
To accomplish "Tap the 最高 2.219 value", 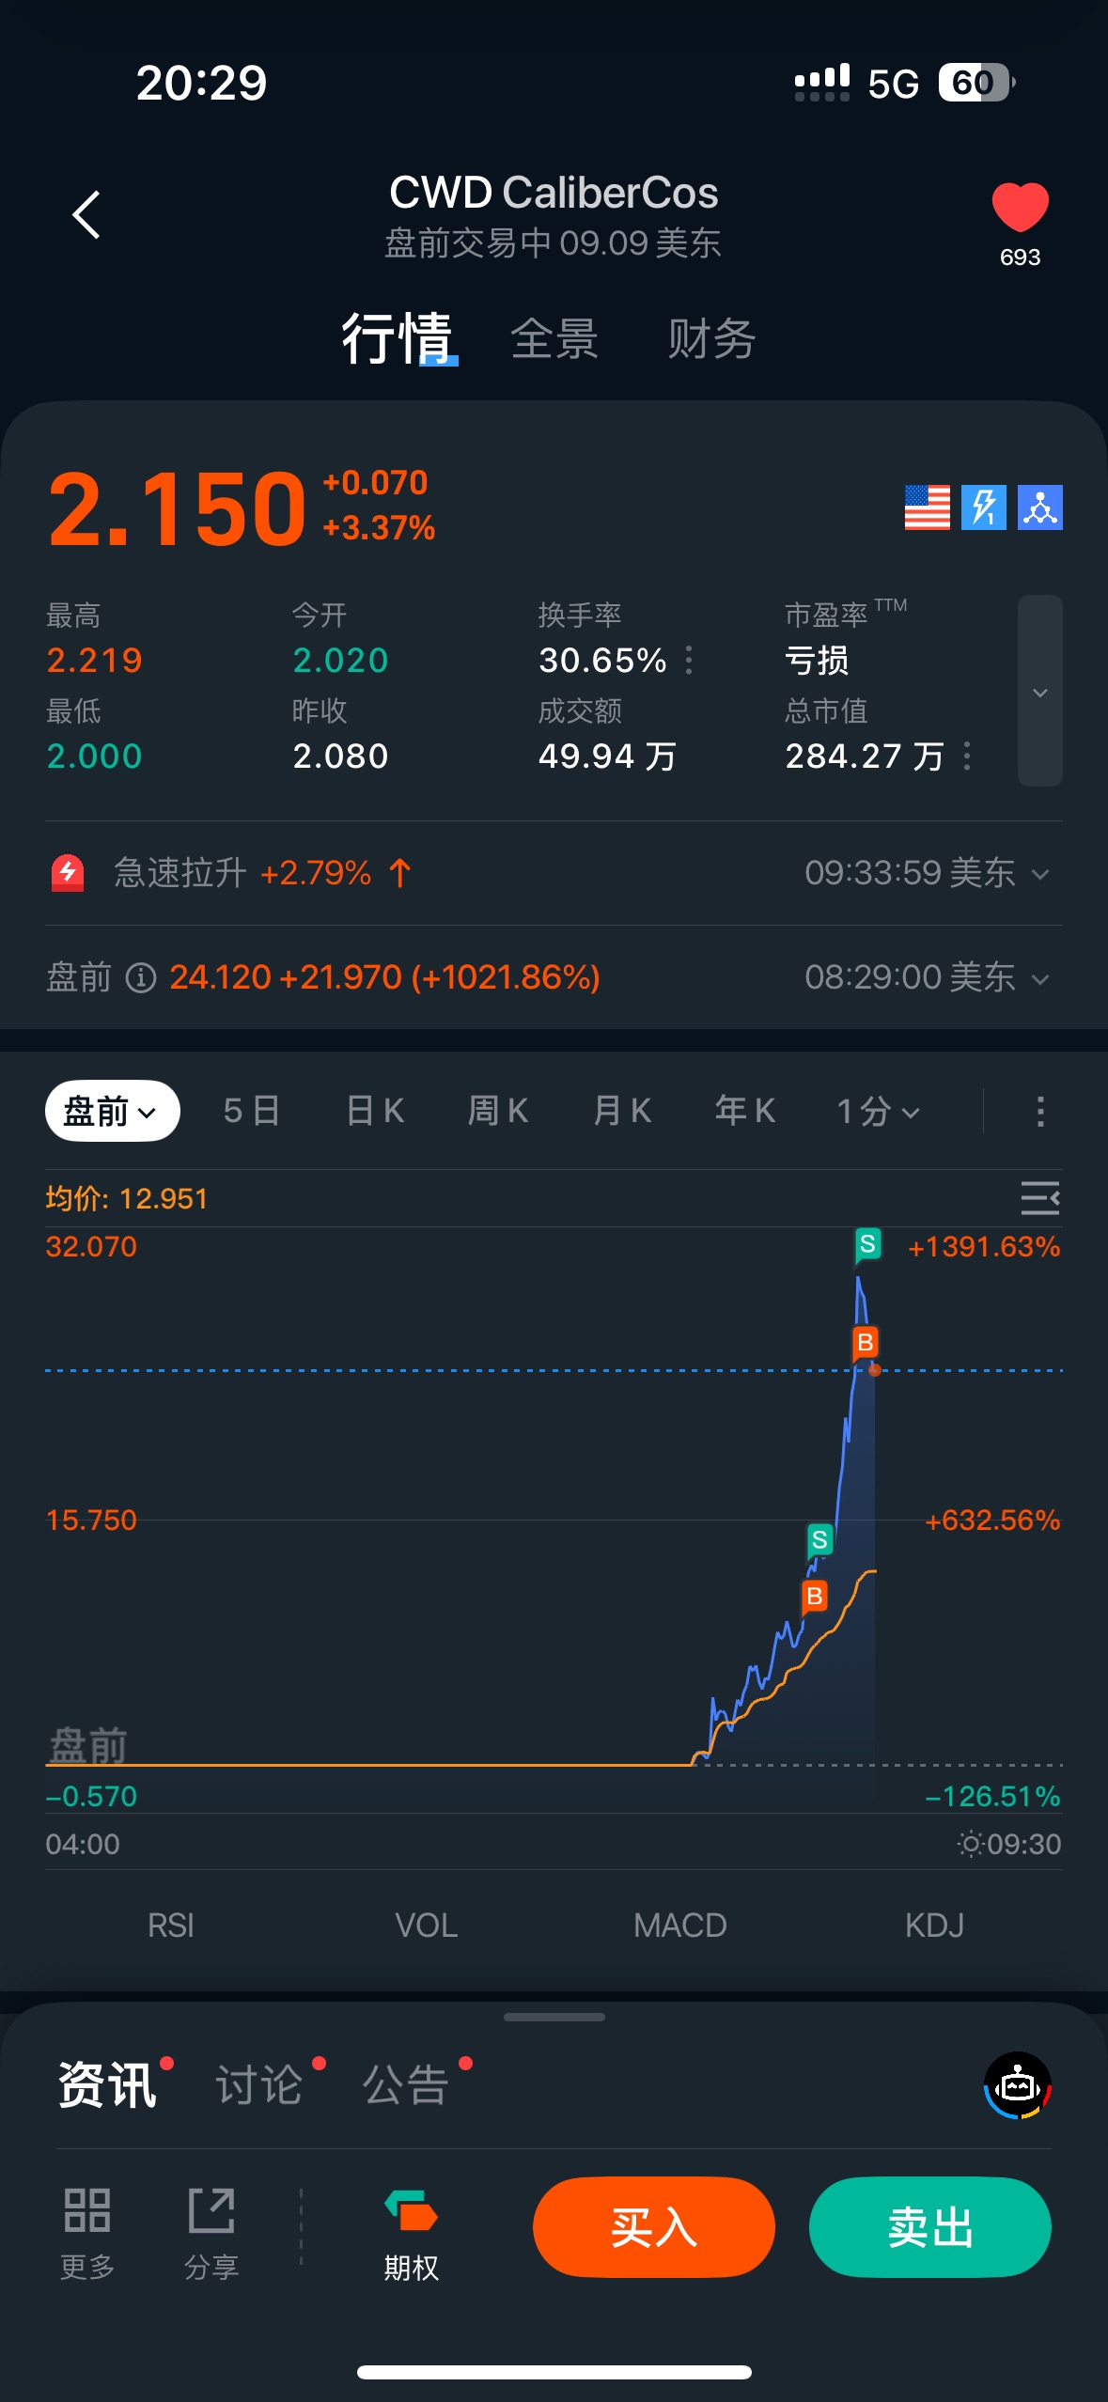I will tap(94, 660).
